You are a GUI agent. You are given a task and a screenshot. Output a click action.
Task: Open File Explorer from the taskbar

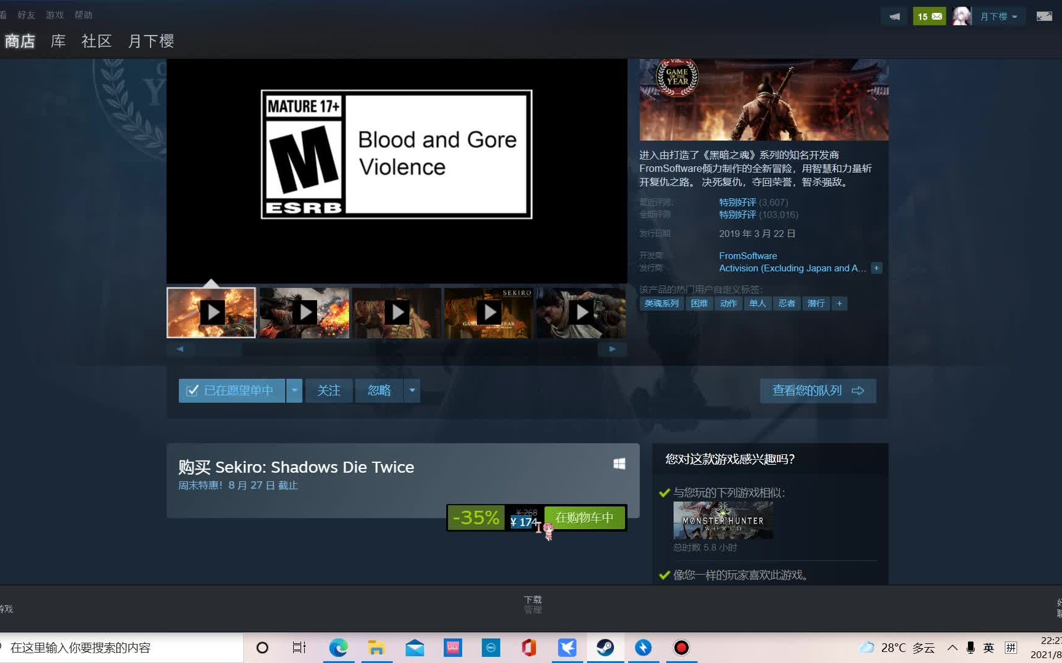tap(376, 648)
